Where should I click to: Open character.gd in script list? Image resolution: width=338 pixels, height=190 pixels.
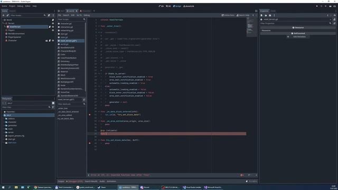[66, 23]
